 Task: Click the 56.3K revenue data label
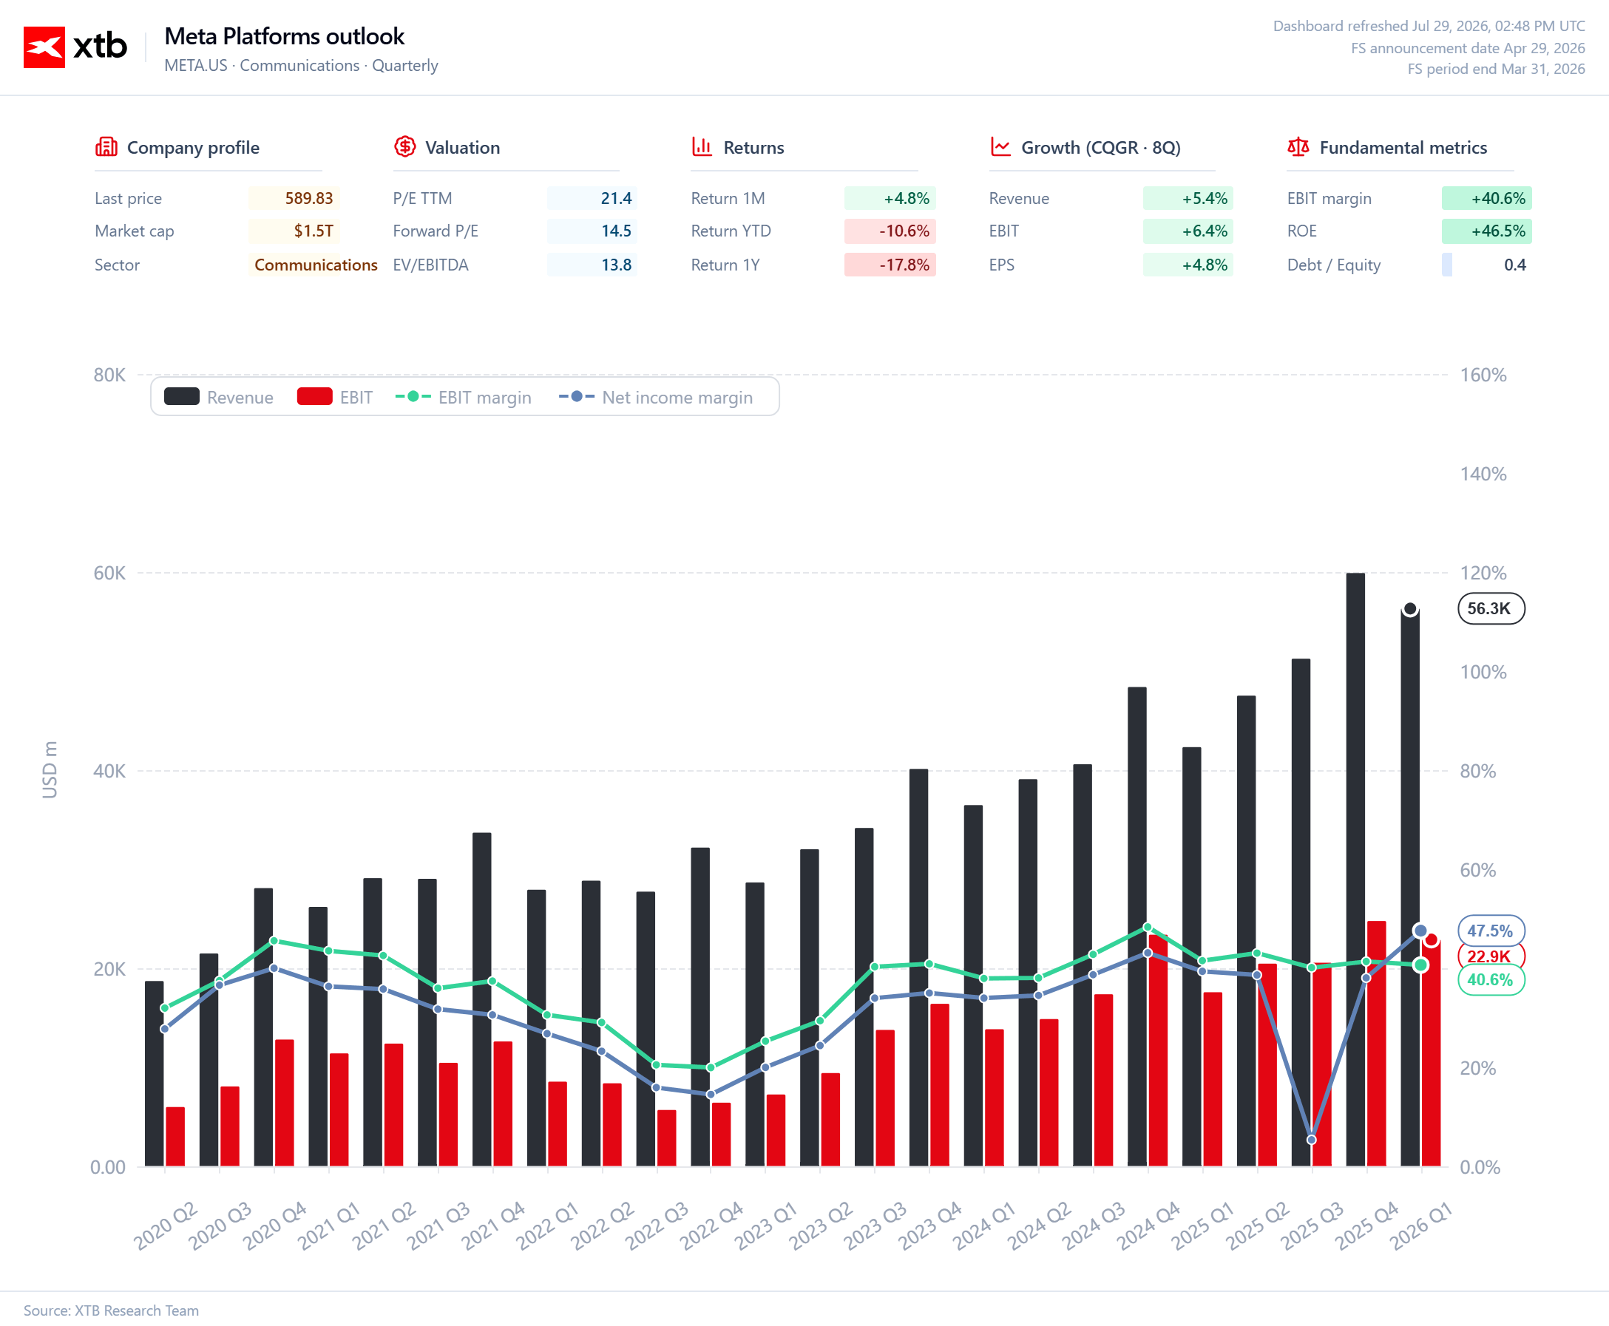[1491, 609]
